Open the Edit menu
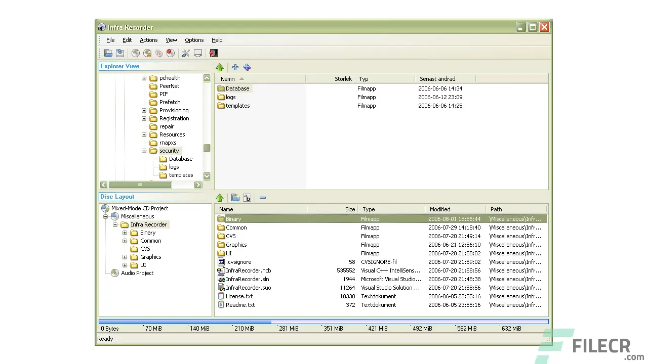The width and height of the screenshot is (648, 364). [x=127, y=40]
